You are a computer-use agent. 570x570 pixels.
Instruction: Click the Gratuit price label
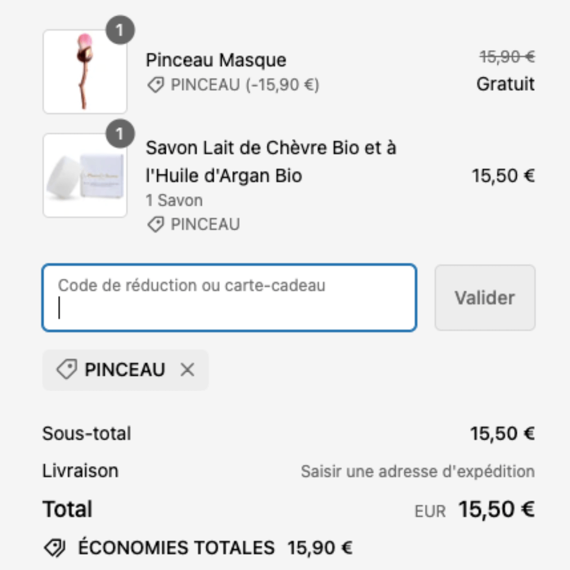click(x=505, y=84)
